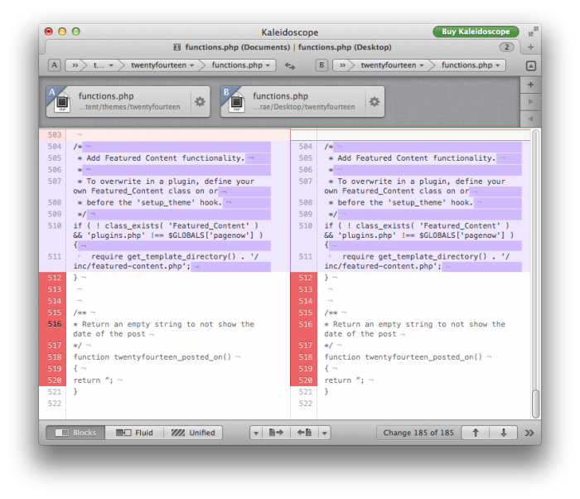Expand bottom toolbar overflow chevron
Image resolution: width=580 pixels, height=499 pixels.
tap(529, 434)
